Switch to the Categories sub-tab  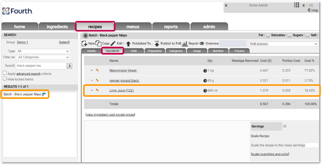point(176,51)
